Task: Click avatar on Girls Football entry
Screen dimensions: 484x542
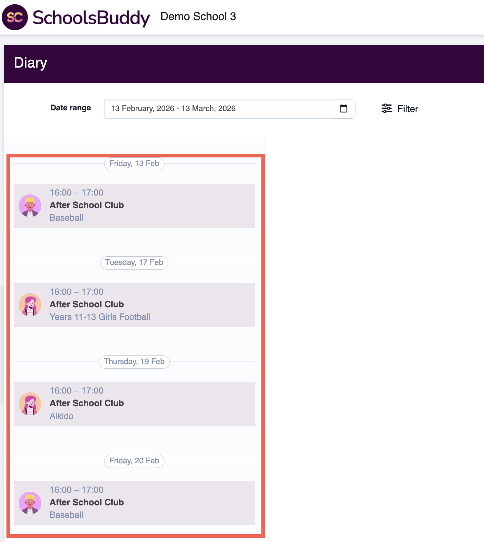Action: click(30, 305)
